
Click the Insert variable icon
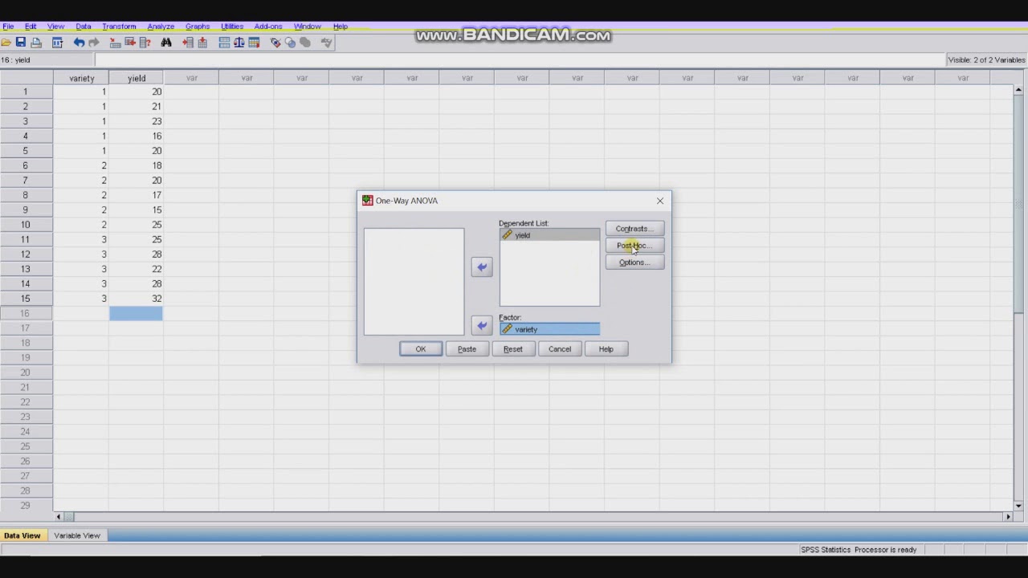click(202, 43)
